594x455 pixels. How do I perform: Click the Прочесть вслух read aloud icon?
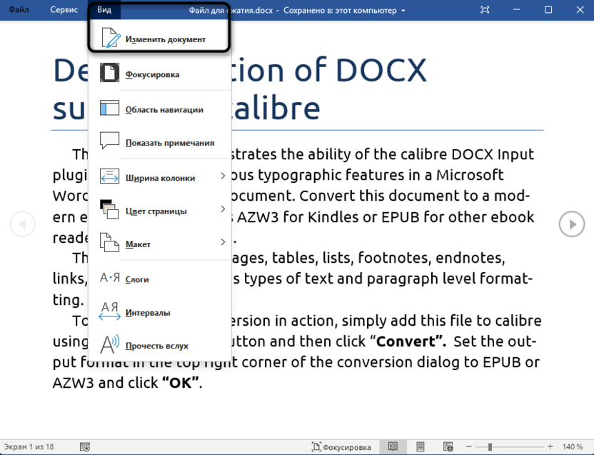[109, 345]
